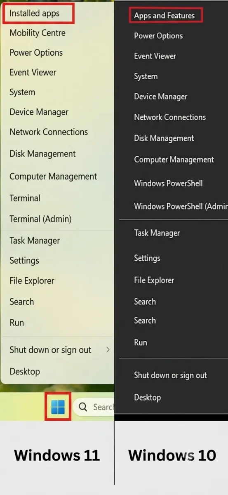
Task: Click the Windows 11 Start button icon
Action: (58, 407)
